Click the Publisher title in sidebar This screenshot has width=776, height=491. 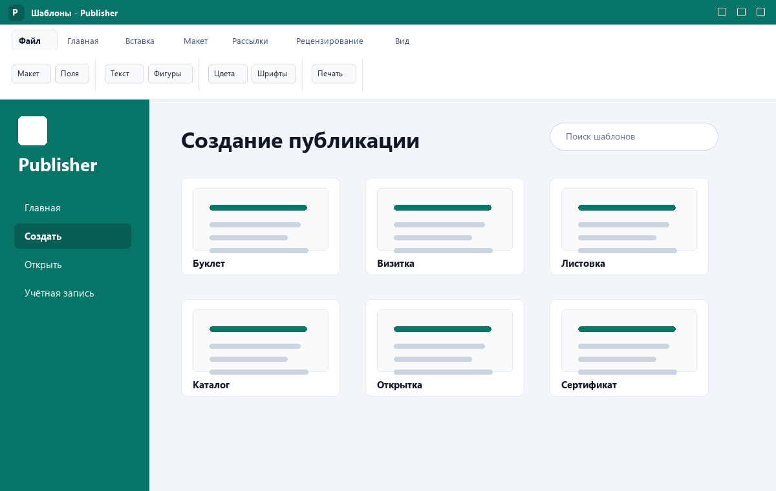point(58,165)
